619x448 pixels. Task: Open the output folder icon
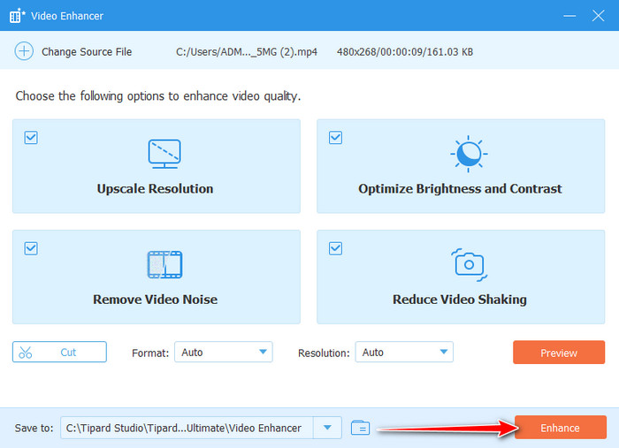coord(360,428)
